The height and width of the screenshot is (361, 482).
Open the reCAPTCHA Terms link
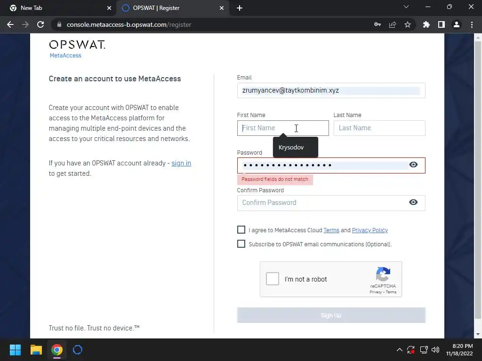(x=391, y=292)
